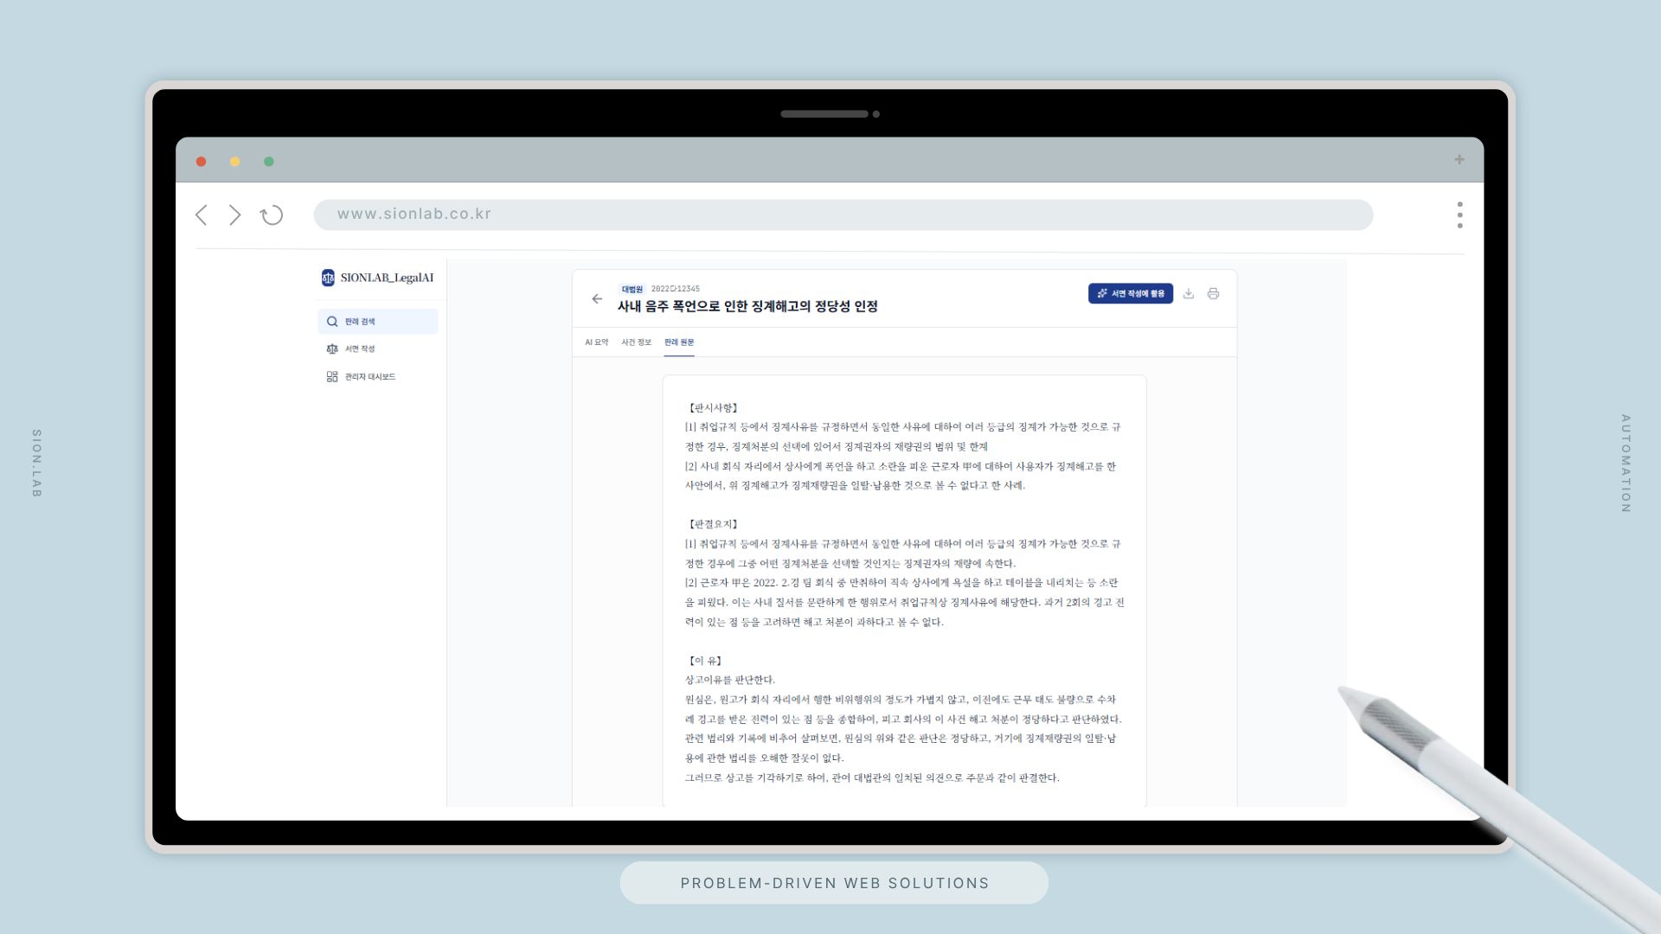Switch to the 사건 정보 tab

(636, 342)
